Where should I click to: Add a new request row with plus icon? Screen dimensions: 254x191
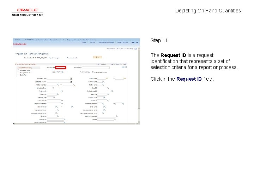[x=123, y=67]
